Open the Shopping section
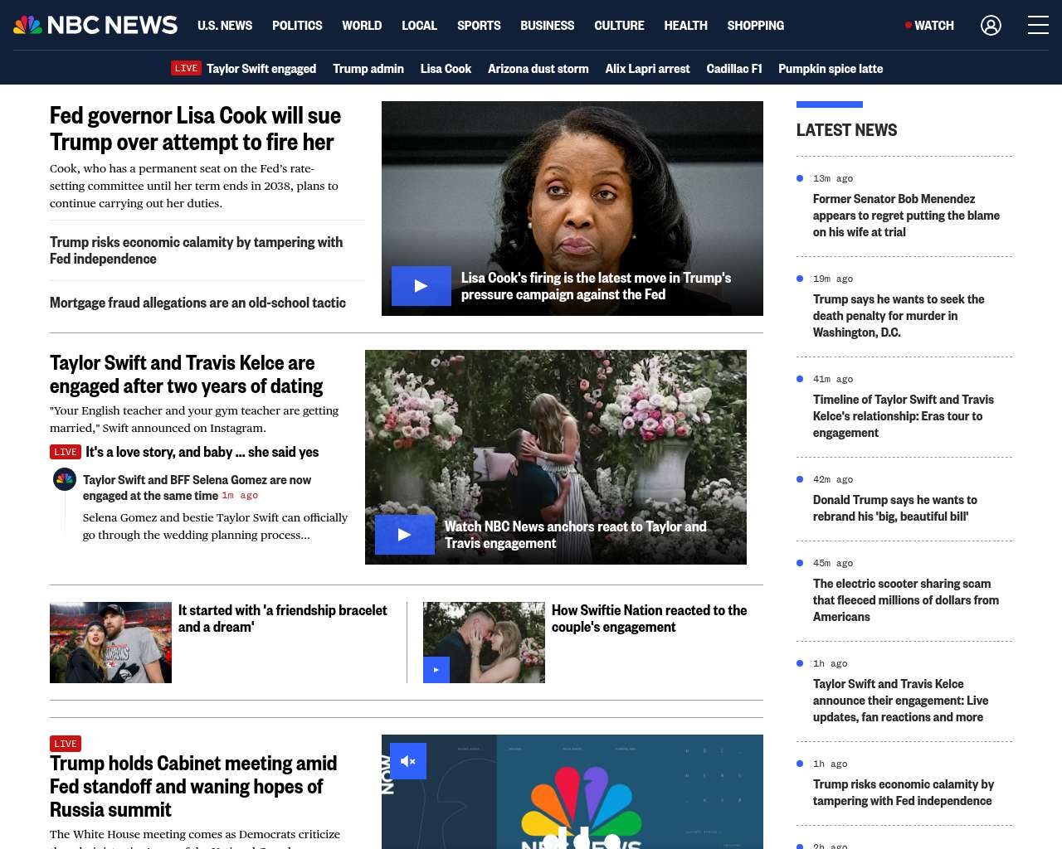This screenshot has width=1062, height=849. click(755, 26)
